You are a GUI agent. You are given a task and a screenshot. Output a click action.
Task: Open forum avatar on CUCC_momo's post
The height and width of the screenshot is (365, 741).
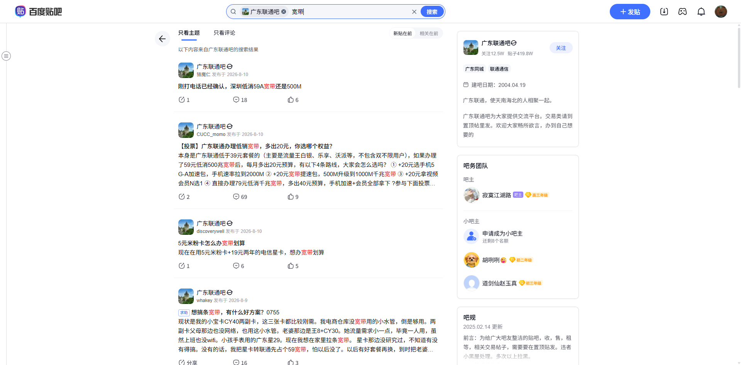186,130
